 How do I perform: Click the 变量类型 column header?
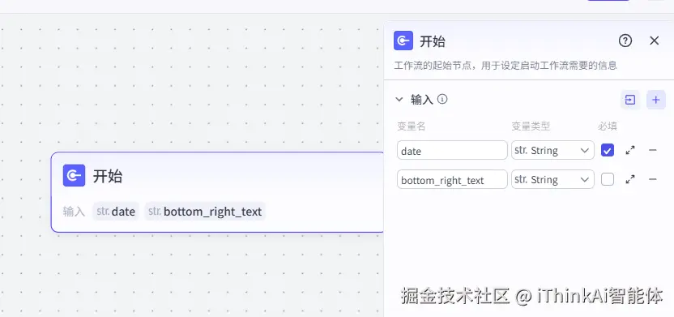[x=531, y=126]
